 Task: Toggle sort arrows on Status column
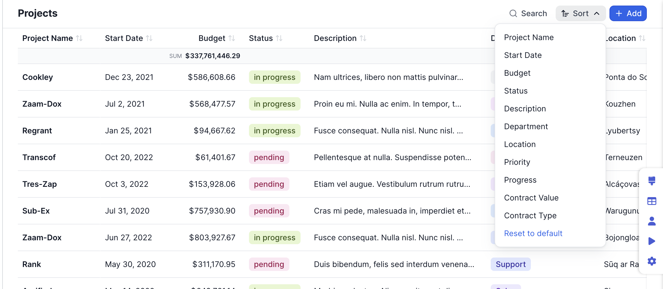279,38
